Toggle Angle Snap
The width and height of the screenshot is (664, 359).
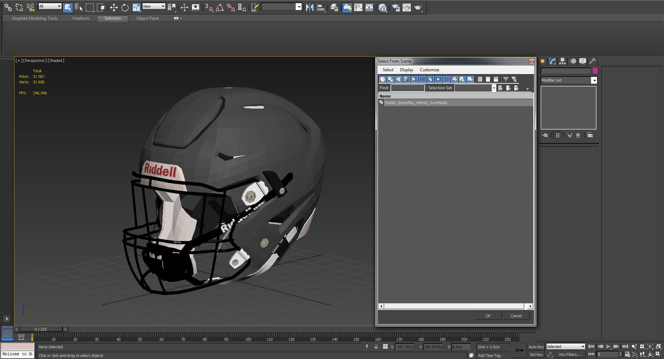(220, 7)
